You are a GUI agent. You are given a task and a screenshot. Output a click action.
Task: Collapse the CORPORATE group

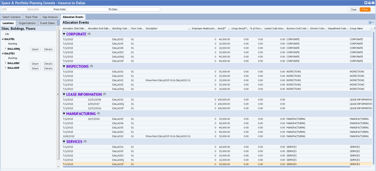(64, 34)
